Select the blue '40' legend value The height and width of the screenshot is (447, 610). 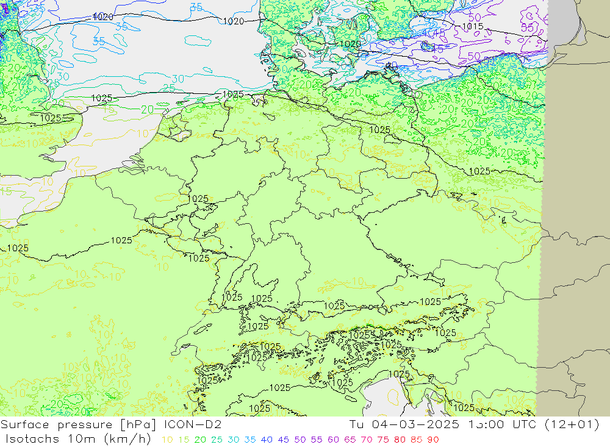click(x=267, y=440)
